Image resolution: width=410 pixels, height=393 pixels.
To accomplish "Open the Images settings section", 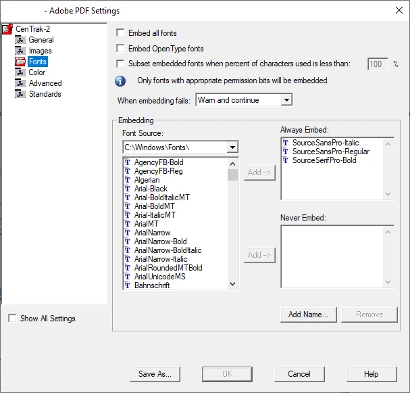I will pyautogui.click(x=40, y=51).
